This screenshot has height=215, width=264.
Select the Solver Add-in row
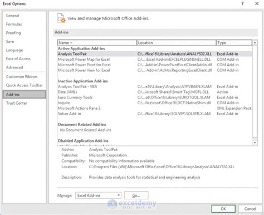[155, 114]
